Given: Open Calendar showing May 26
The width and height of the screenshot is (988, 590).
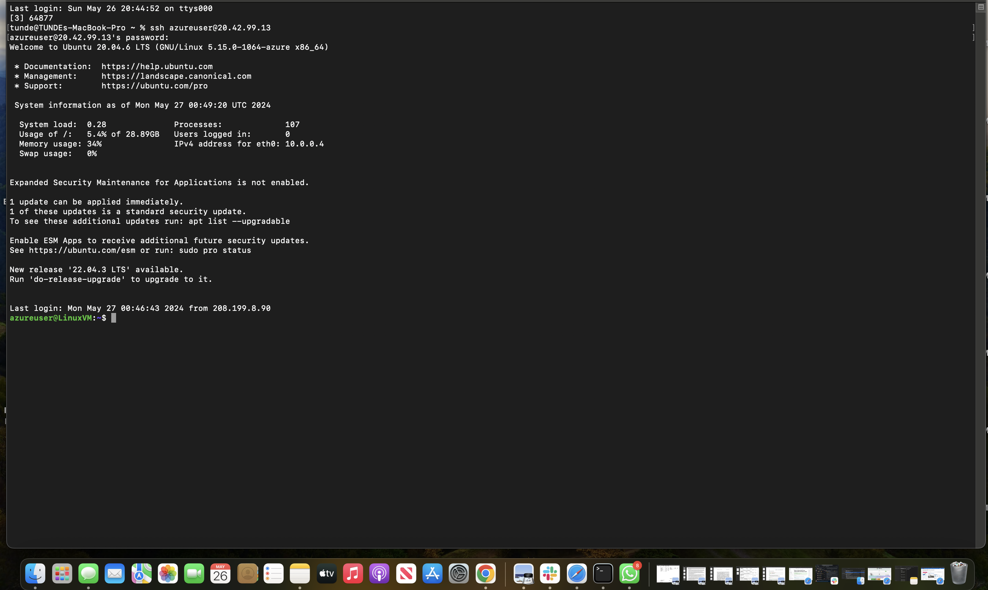Looking at the screenshot, I should [220, 573].
